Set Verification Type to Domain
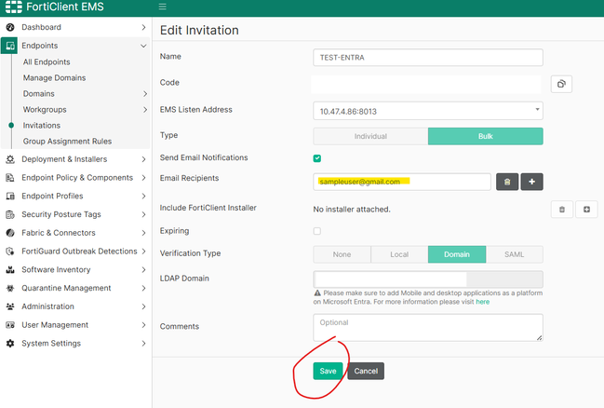This screenshot has width=604, height=408. [x=457, y=254]
